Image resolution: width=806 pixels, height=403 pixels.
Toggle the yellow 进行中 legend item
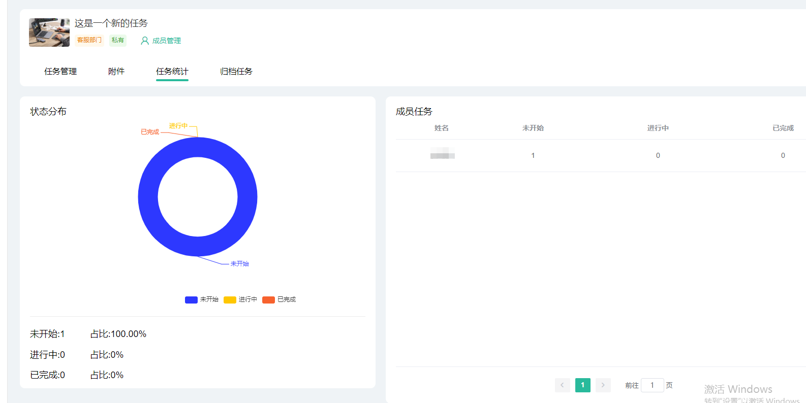coord(240,299)
